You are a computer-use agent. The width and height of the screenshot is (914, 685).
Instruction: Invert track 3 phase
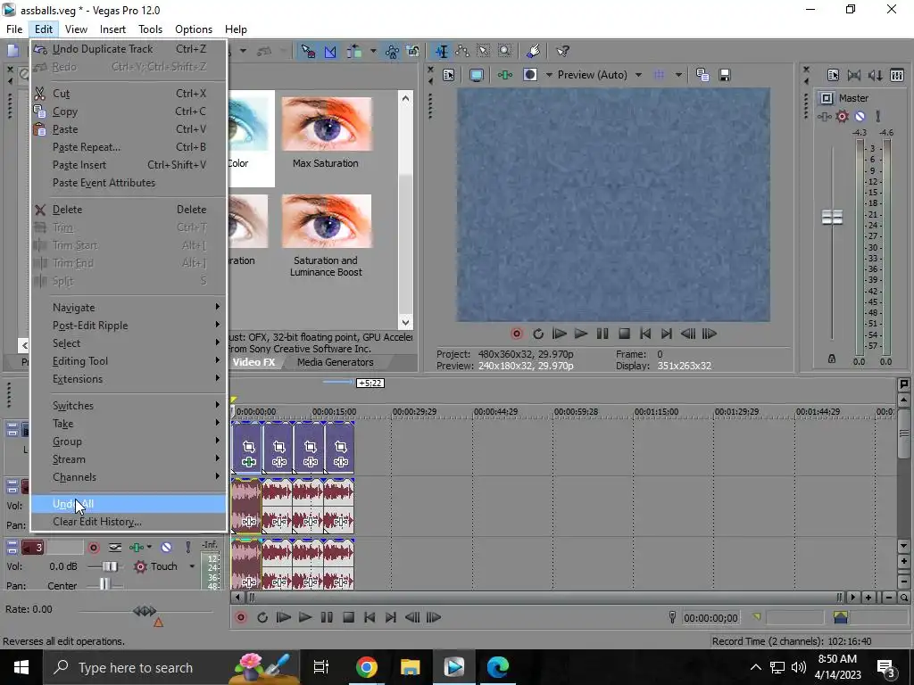(x=115, y=548)
